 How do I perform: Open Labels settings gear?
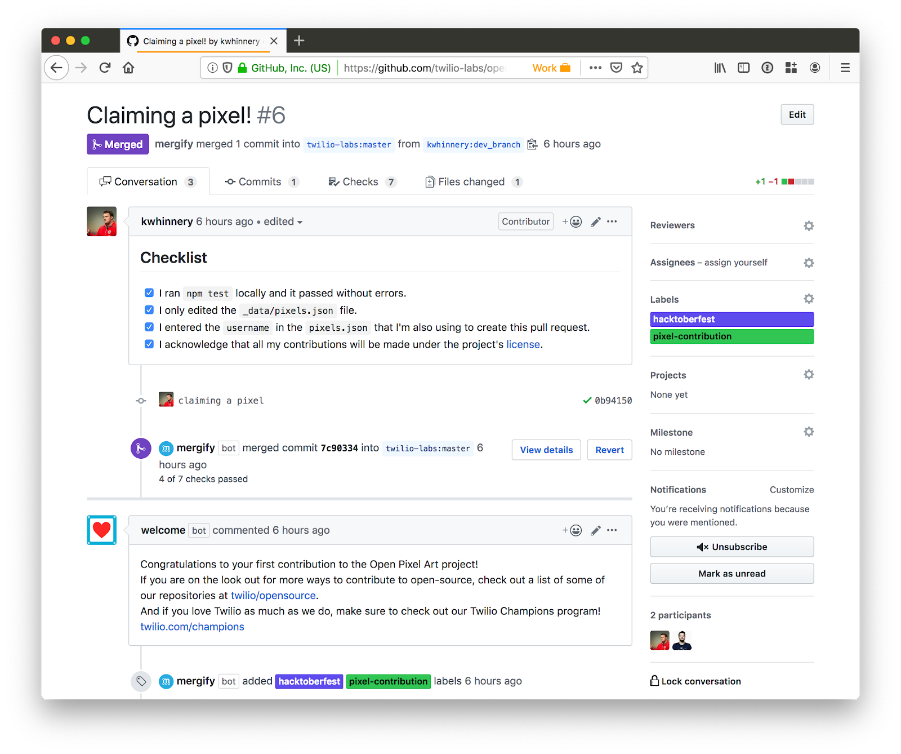click(x=809, y=299)
